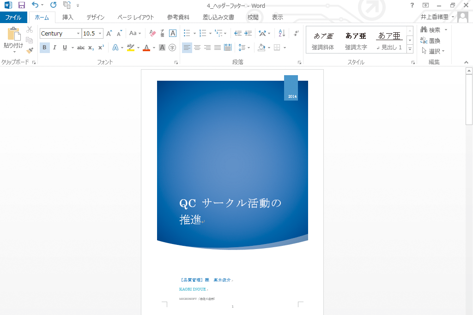Apply the 強調太字 style
This screenshot has height=315, width=473.
pos(356,40)
